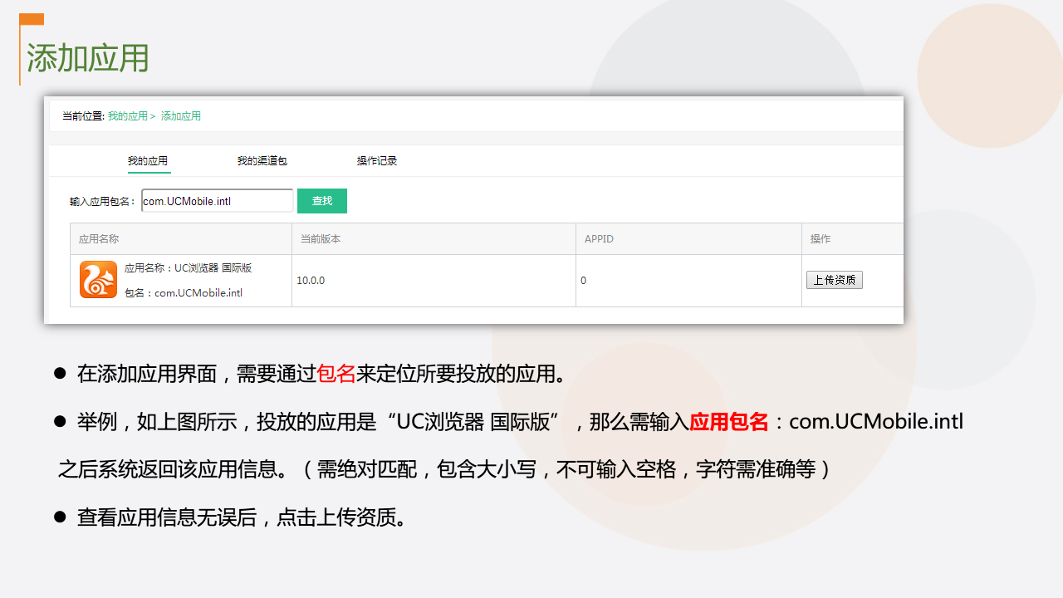Click the UC Browser app icon
Image resolution: width=1063 pixels, height=598 pixels.
point(98,279)
